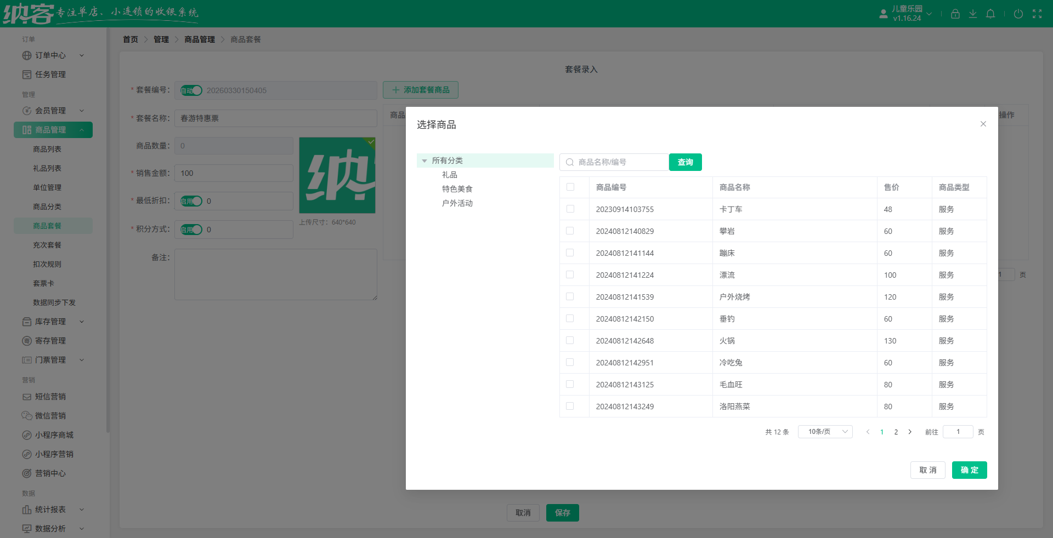1053x538 pixels.
Task: Collapse the 所有分类 category tree
Action: 424,161
